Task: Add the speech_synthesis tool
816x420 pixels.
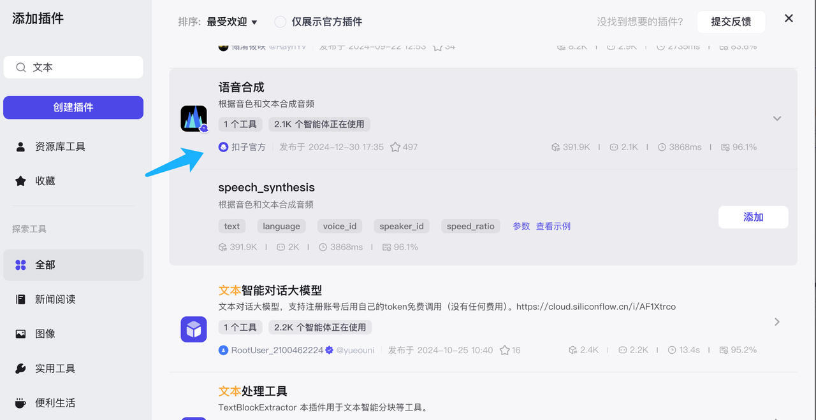Action: (753, 217)
